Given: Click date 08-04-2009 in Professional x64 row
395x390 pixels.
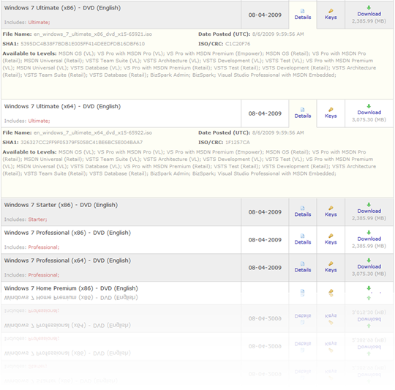Looking at the screenshot, I should point(265,267).
